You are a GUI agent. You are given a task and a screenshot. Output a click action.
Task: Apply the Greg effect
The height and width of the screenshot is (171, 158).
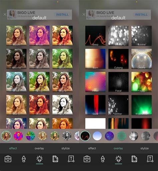tap(39, 82)
